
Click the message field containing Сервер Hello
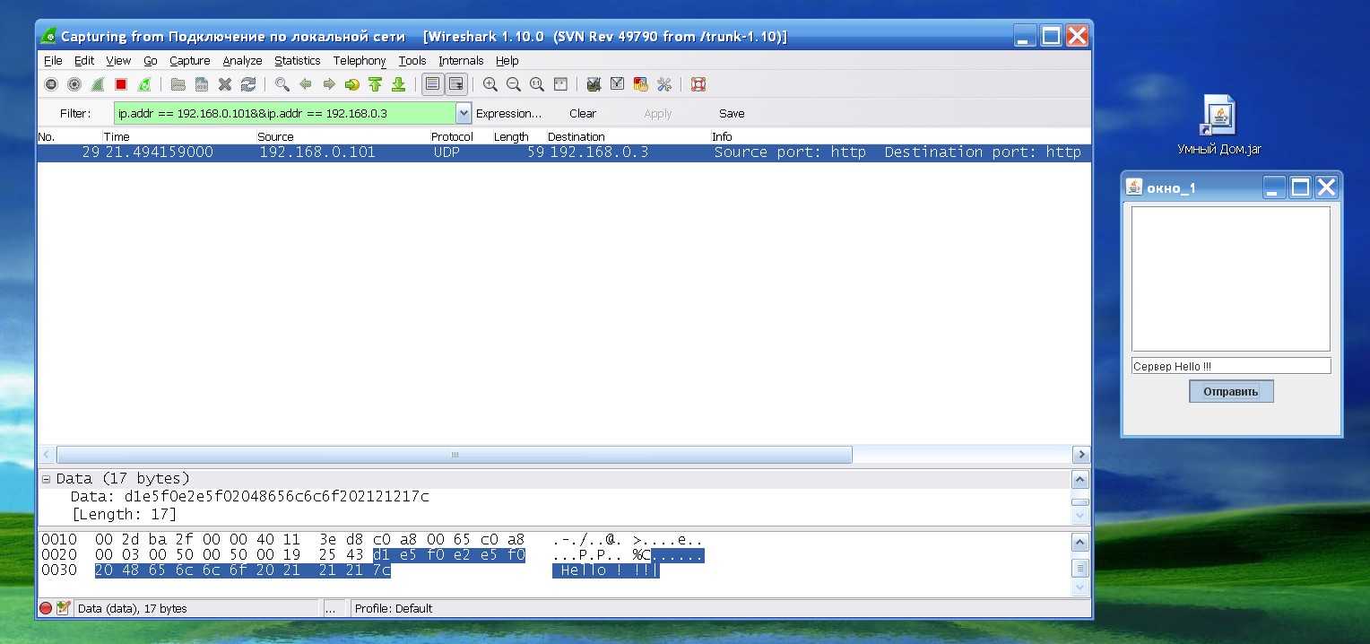click(x=1230, y=366)
